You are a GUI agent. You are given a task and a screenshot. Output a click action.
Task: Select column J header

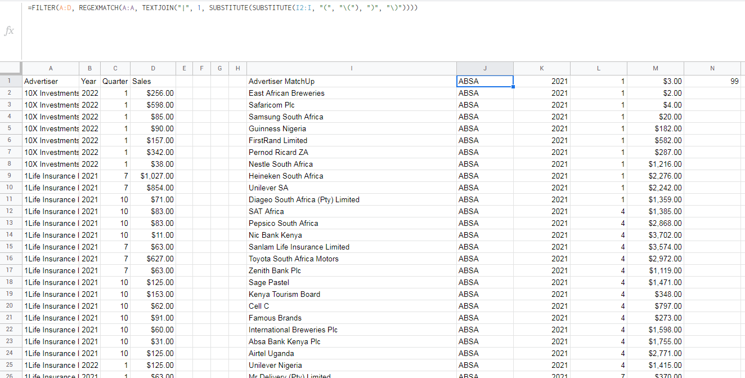(485, 68)
